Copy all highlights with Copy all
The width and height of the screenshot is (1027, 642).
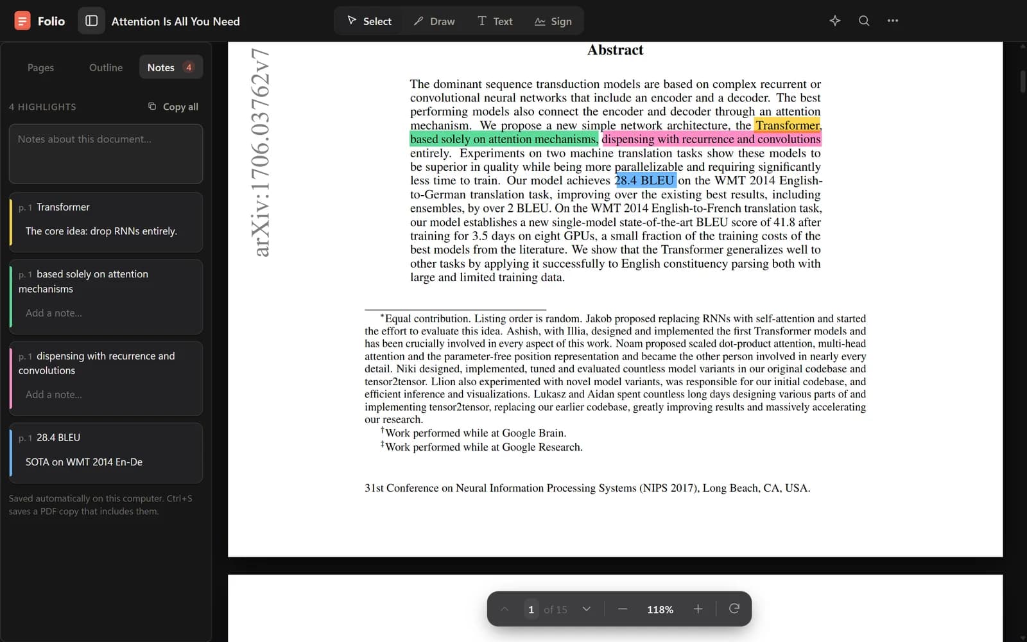coord(173,107)
